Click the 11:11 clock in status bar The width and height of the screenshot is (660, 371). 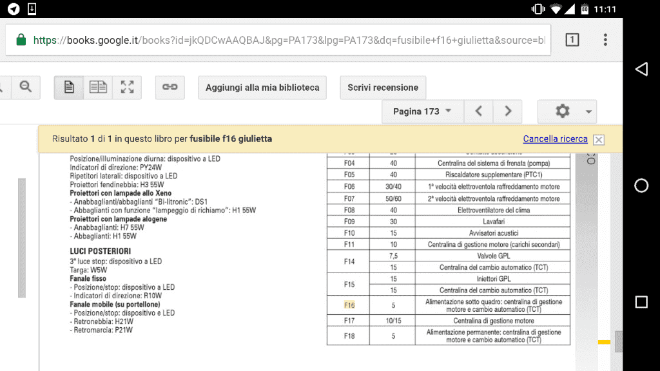click(605, 9)
